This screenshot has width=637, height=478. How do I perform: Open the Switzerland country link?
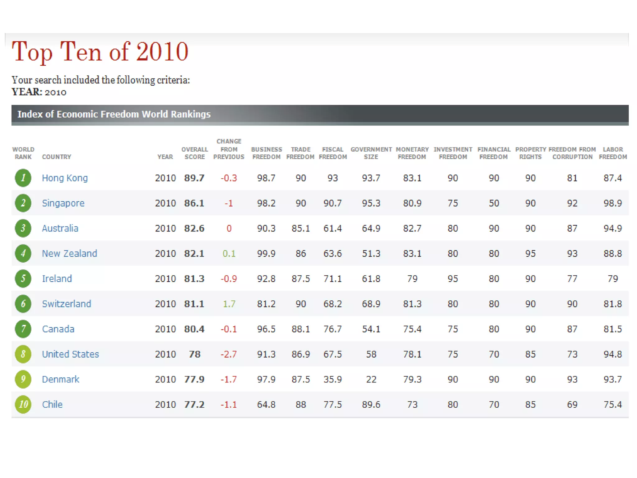(67, 304)
